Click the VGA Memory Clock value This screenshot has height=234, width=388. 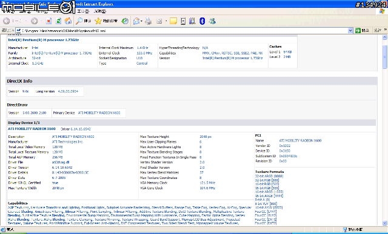[207, 183]
